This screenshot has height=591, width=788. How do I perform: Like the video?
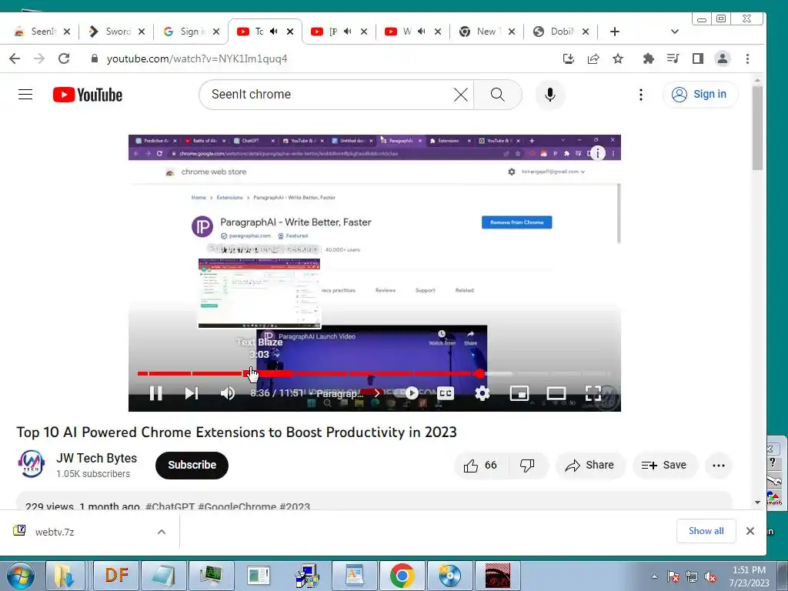[x=480, y=466]
